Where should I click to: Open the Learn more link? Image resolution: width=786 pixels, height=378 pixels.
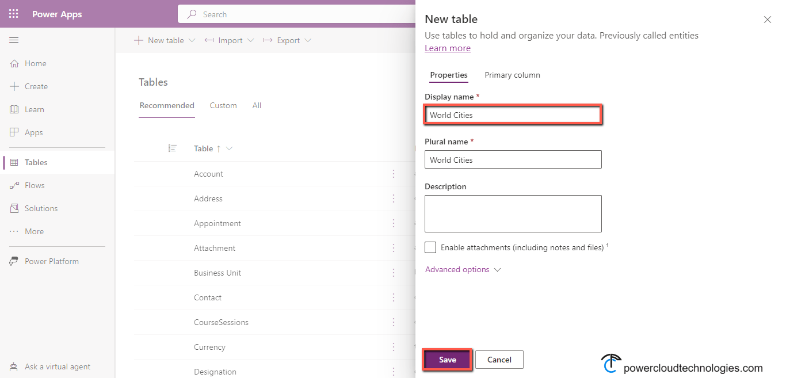[x=448, y=48]
